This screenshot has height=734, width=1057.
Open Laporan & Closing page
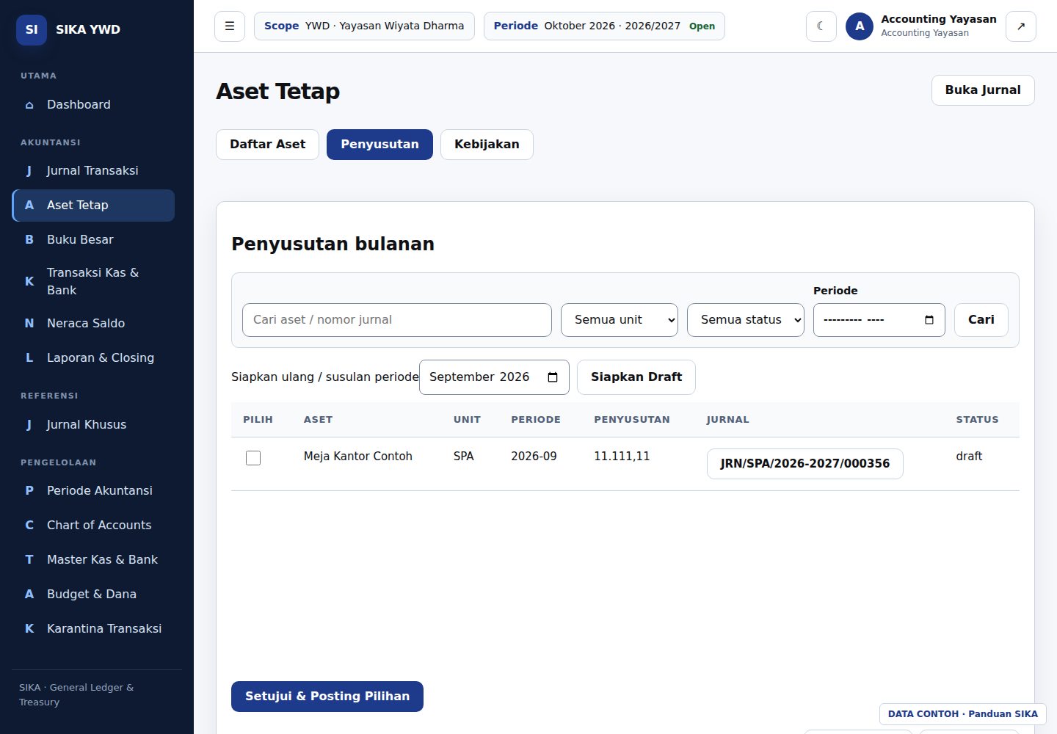93,357
